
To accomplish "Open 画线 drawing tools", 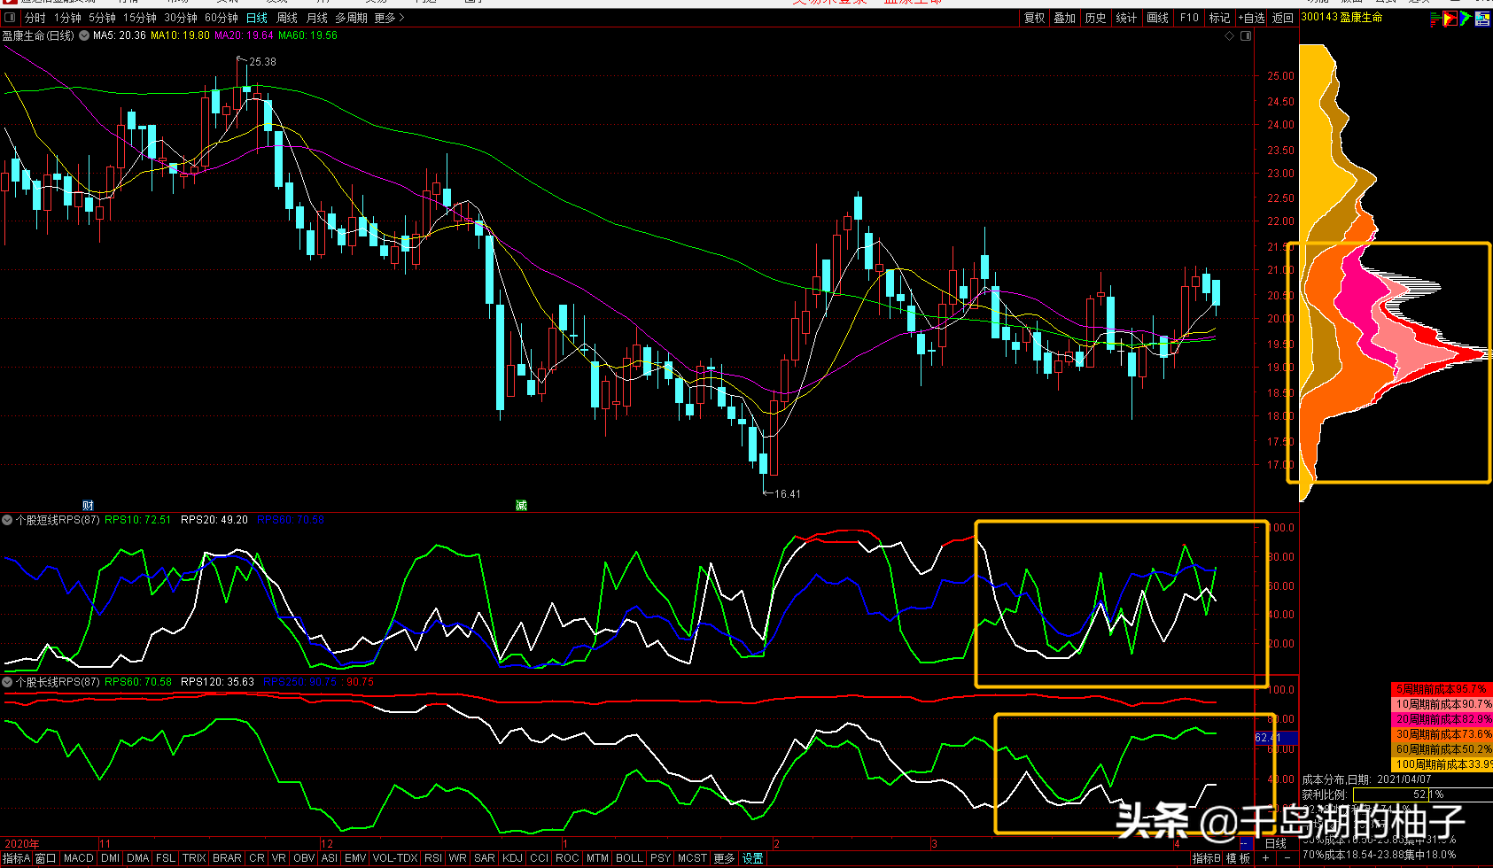I will coord(1157,18).
